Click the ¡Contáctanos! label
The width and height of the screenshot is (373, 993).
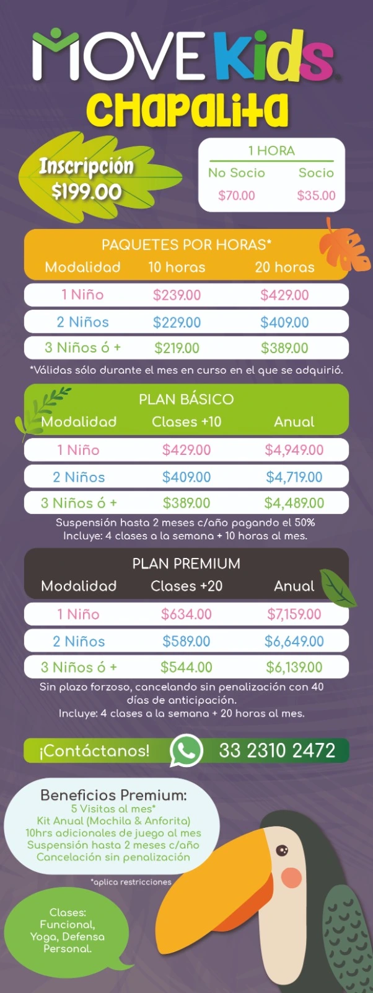click(x=94, y=750)
